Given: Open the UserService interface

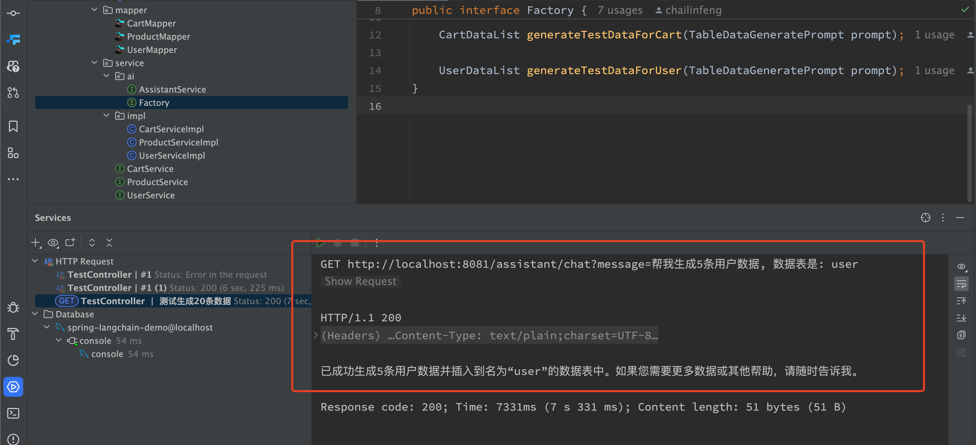Looking at the screenshot, I should [151, 195].
